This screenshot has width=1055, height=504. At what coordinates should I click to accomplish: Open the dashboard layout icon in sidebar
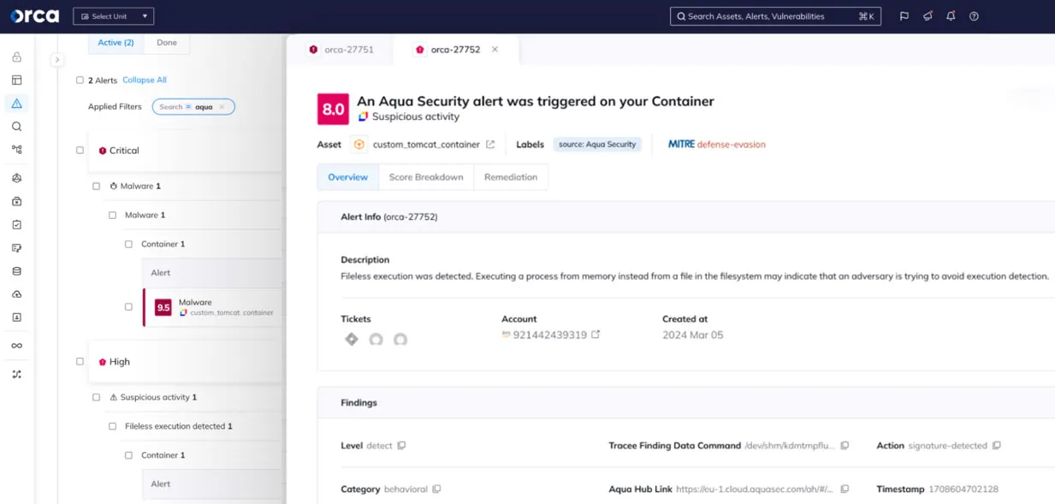pyautogui.click(x=16, y=80)
